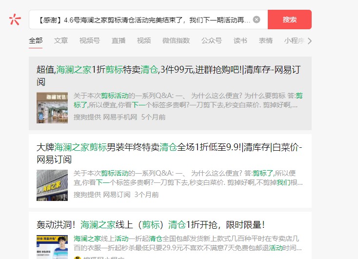Select the 表情 tab

pos(265,40)
